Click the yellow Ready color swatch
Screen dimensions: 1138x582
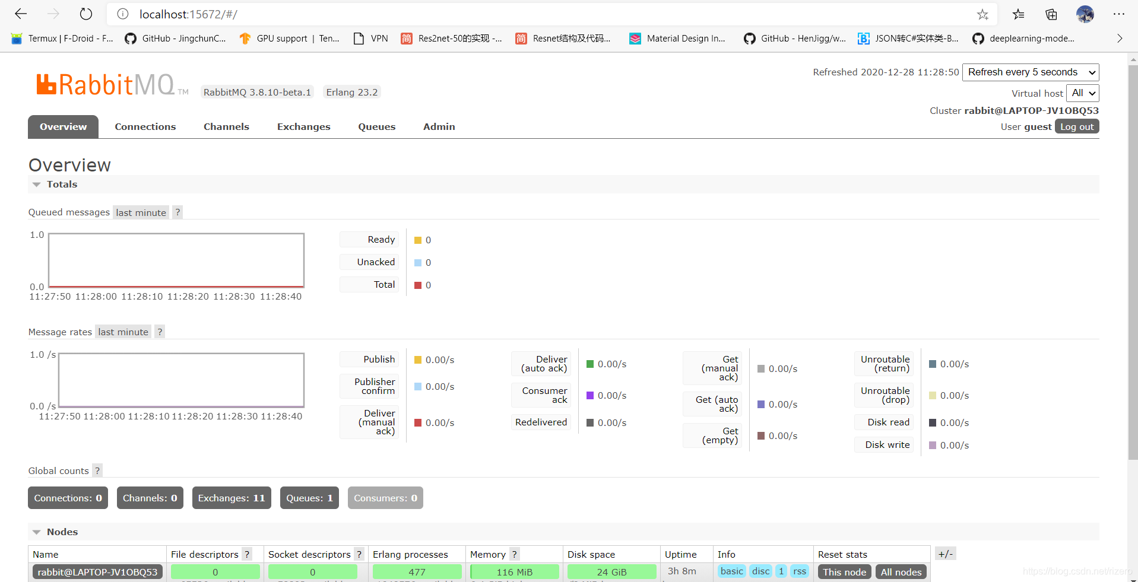tap(418, 240)
